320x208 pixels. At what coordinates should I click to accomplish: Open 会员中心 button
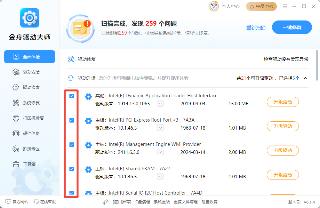coord(261,6)
